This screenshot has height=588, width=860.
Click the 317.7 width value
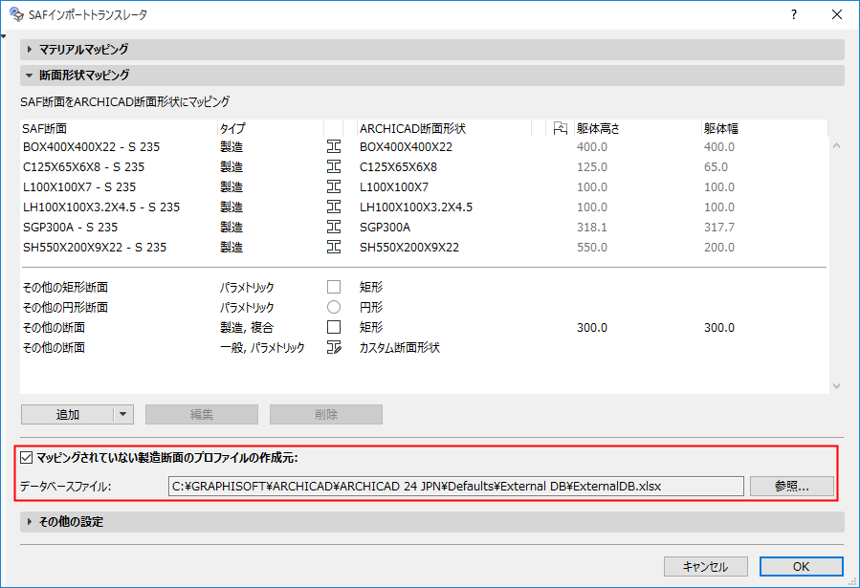(x=719, y=227)
